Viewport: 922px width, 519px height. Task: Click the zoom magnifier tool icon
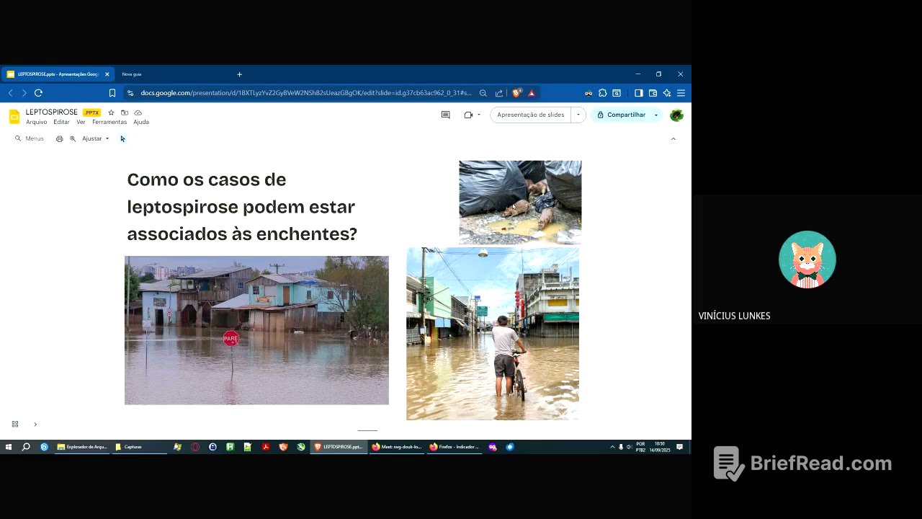pos(73,138)
